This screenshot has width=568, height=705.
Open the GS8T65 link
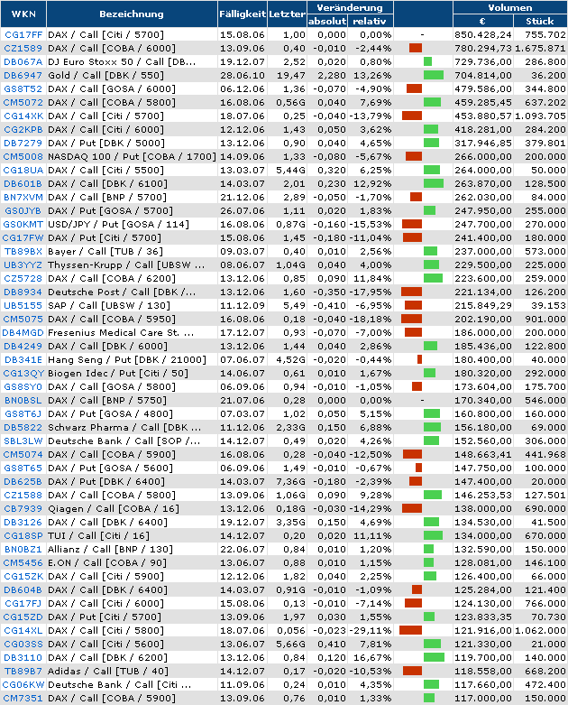click(23, 468)
